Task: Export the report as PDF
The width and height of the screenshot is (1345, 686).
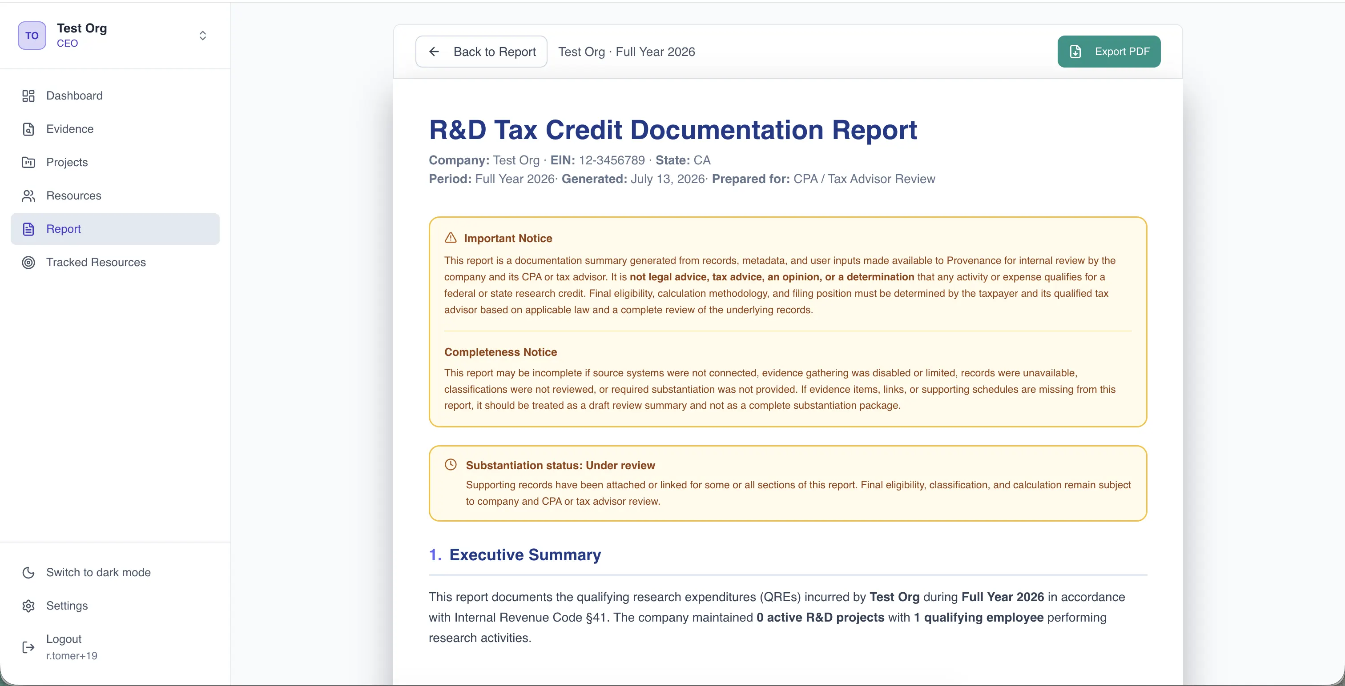Action: (x=1109, y=52)
